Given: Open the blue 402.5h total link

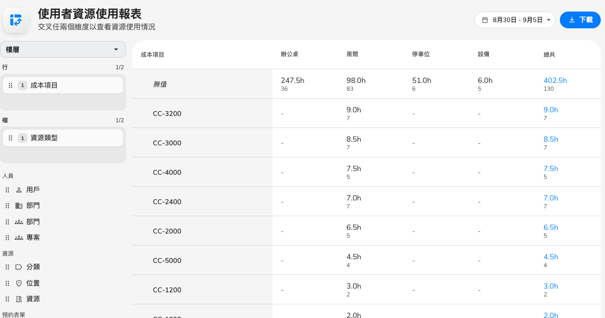Looking at the screenshot, I should pos(555,81).
